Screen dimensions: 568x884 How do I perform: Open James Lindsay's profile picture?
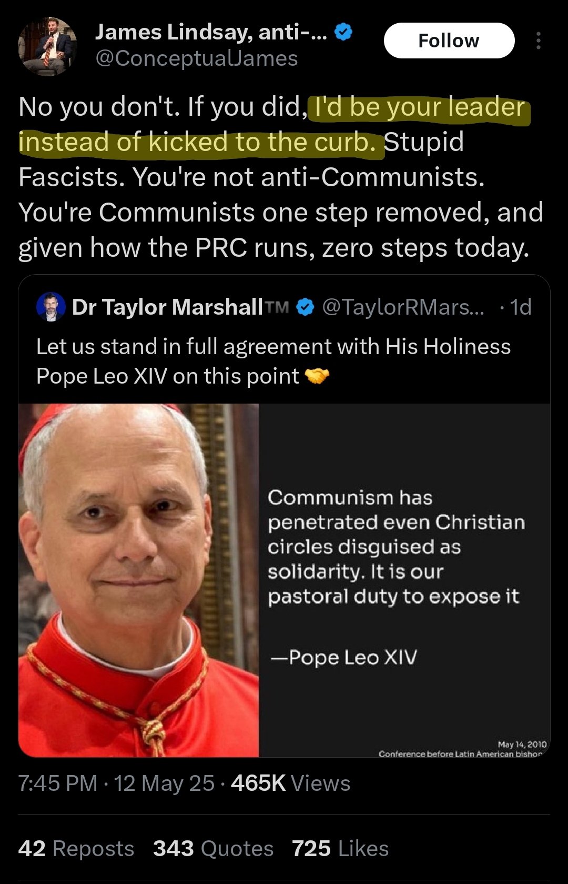[47, 46]
